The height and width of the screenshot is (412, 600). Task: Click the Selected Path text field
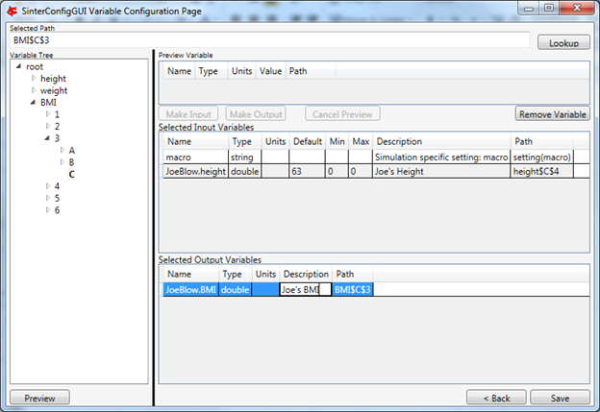pos(269,42)
